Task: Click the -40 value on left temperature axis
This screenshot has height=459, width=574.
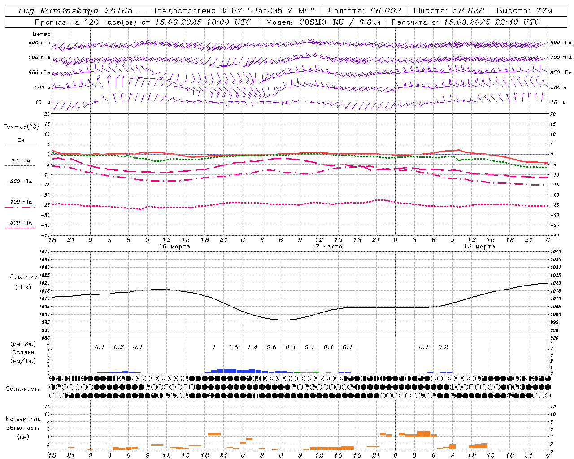Action: (45, 235)
